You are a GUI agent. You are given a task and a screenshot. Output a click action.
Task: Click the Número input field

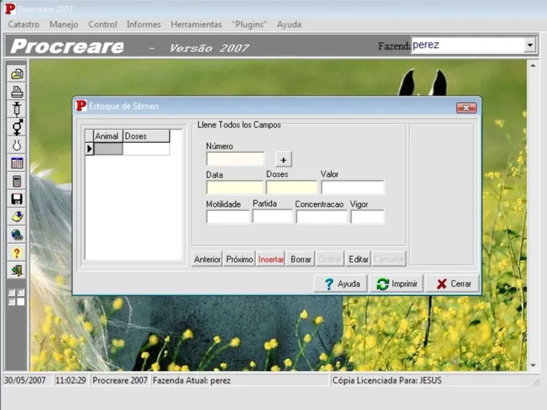235,159
